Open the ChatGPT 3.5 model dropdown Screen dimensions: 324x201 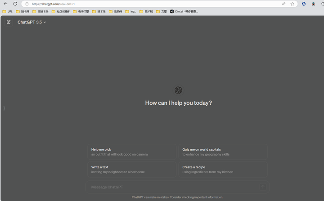pyautogui.click(x=31, y=22)
